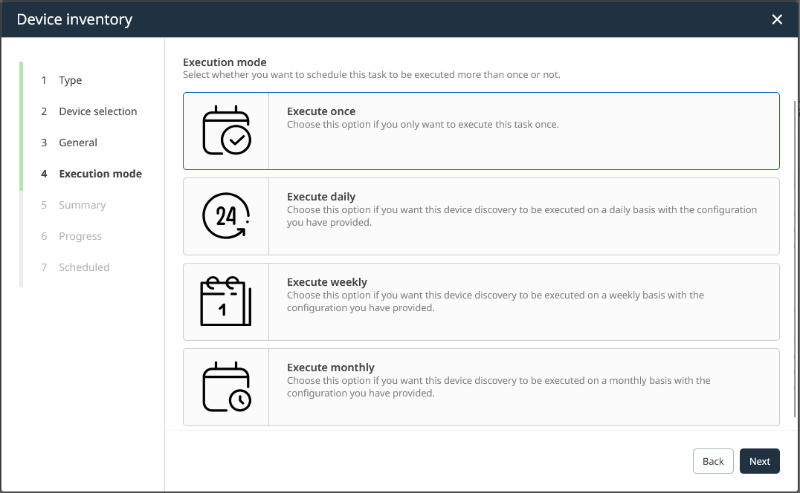This screenshot has width=800, height=493.
Task: Click the Execute monthly description text
Action: click(498, 387)
